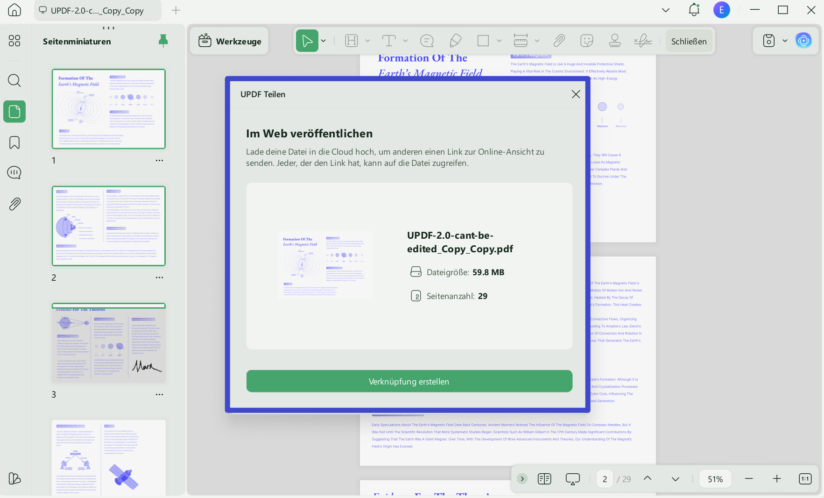Click the current page number field

click(605, 479)
